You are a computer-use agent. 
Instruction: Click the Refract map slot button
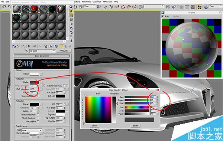point(41,104)
